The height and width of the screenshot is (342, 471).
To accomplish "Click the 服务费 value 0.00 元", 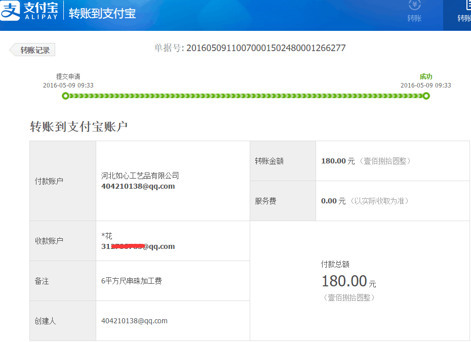I will coord(333,201).
